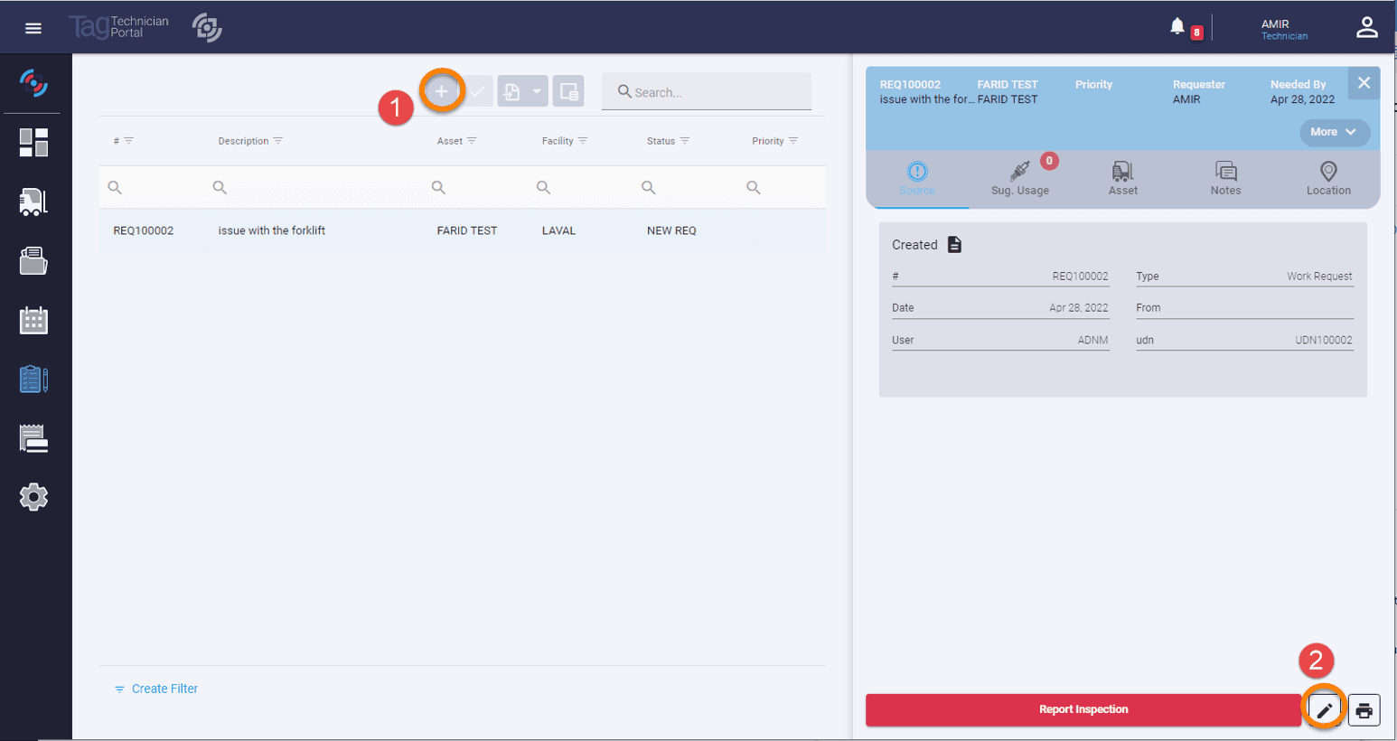The height and width of the screenshot is (741, 1397).
Task: Click the Create Filter link
Action: point(164,689)
